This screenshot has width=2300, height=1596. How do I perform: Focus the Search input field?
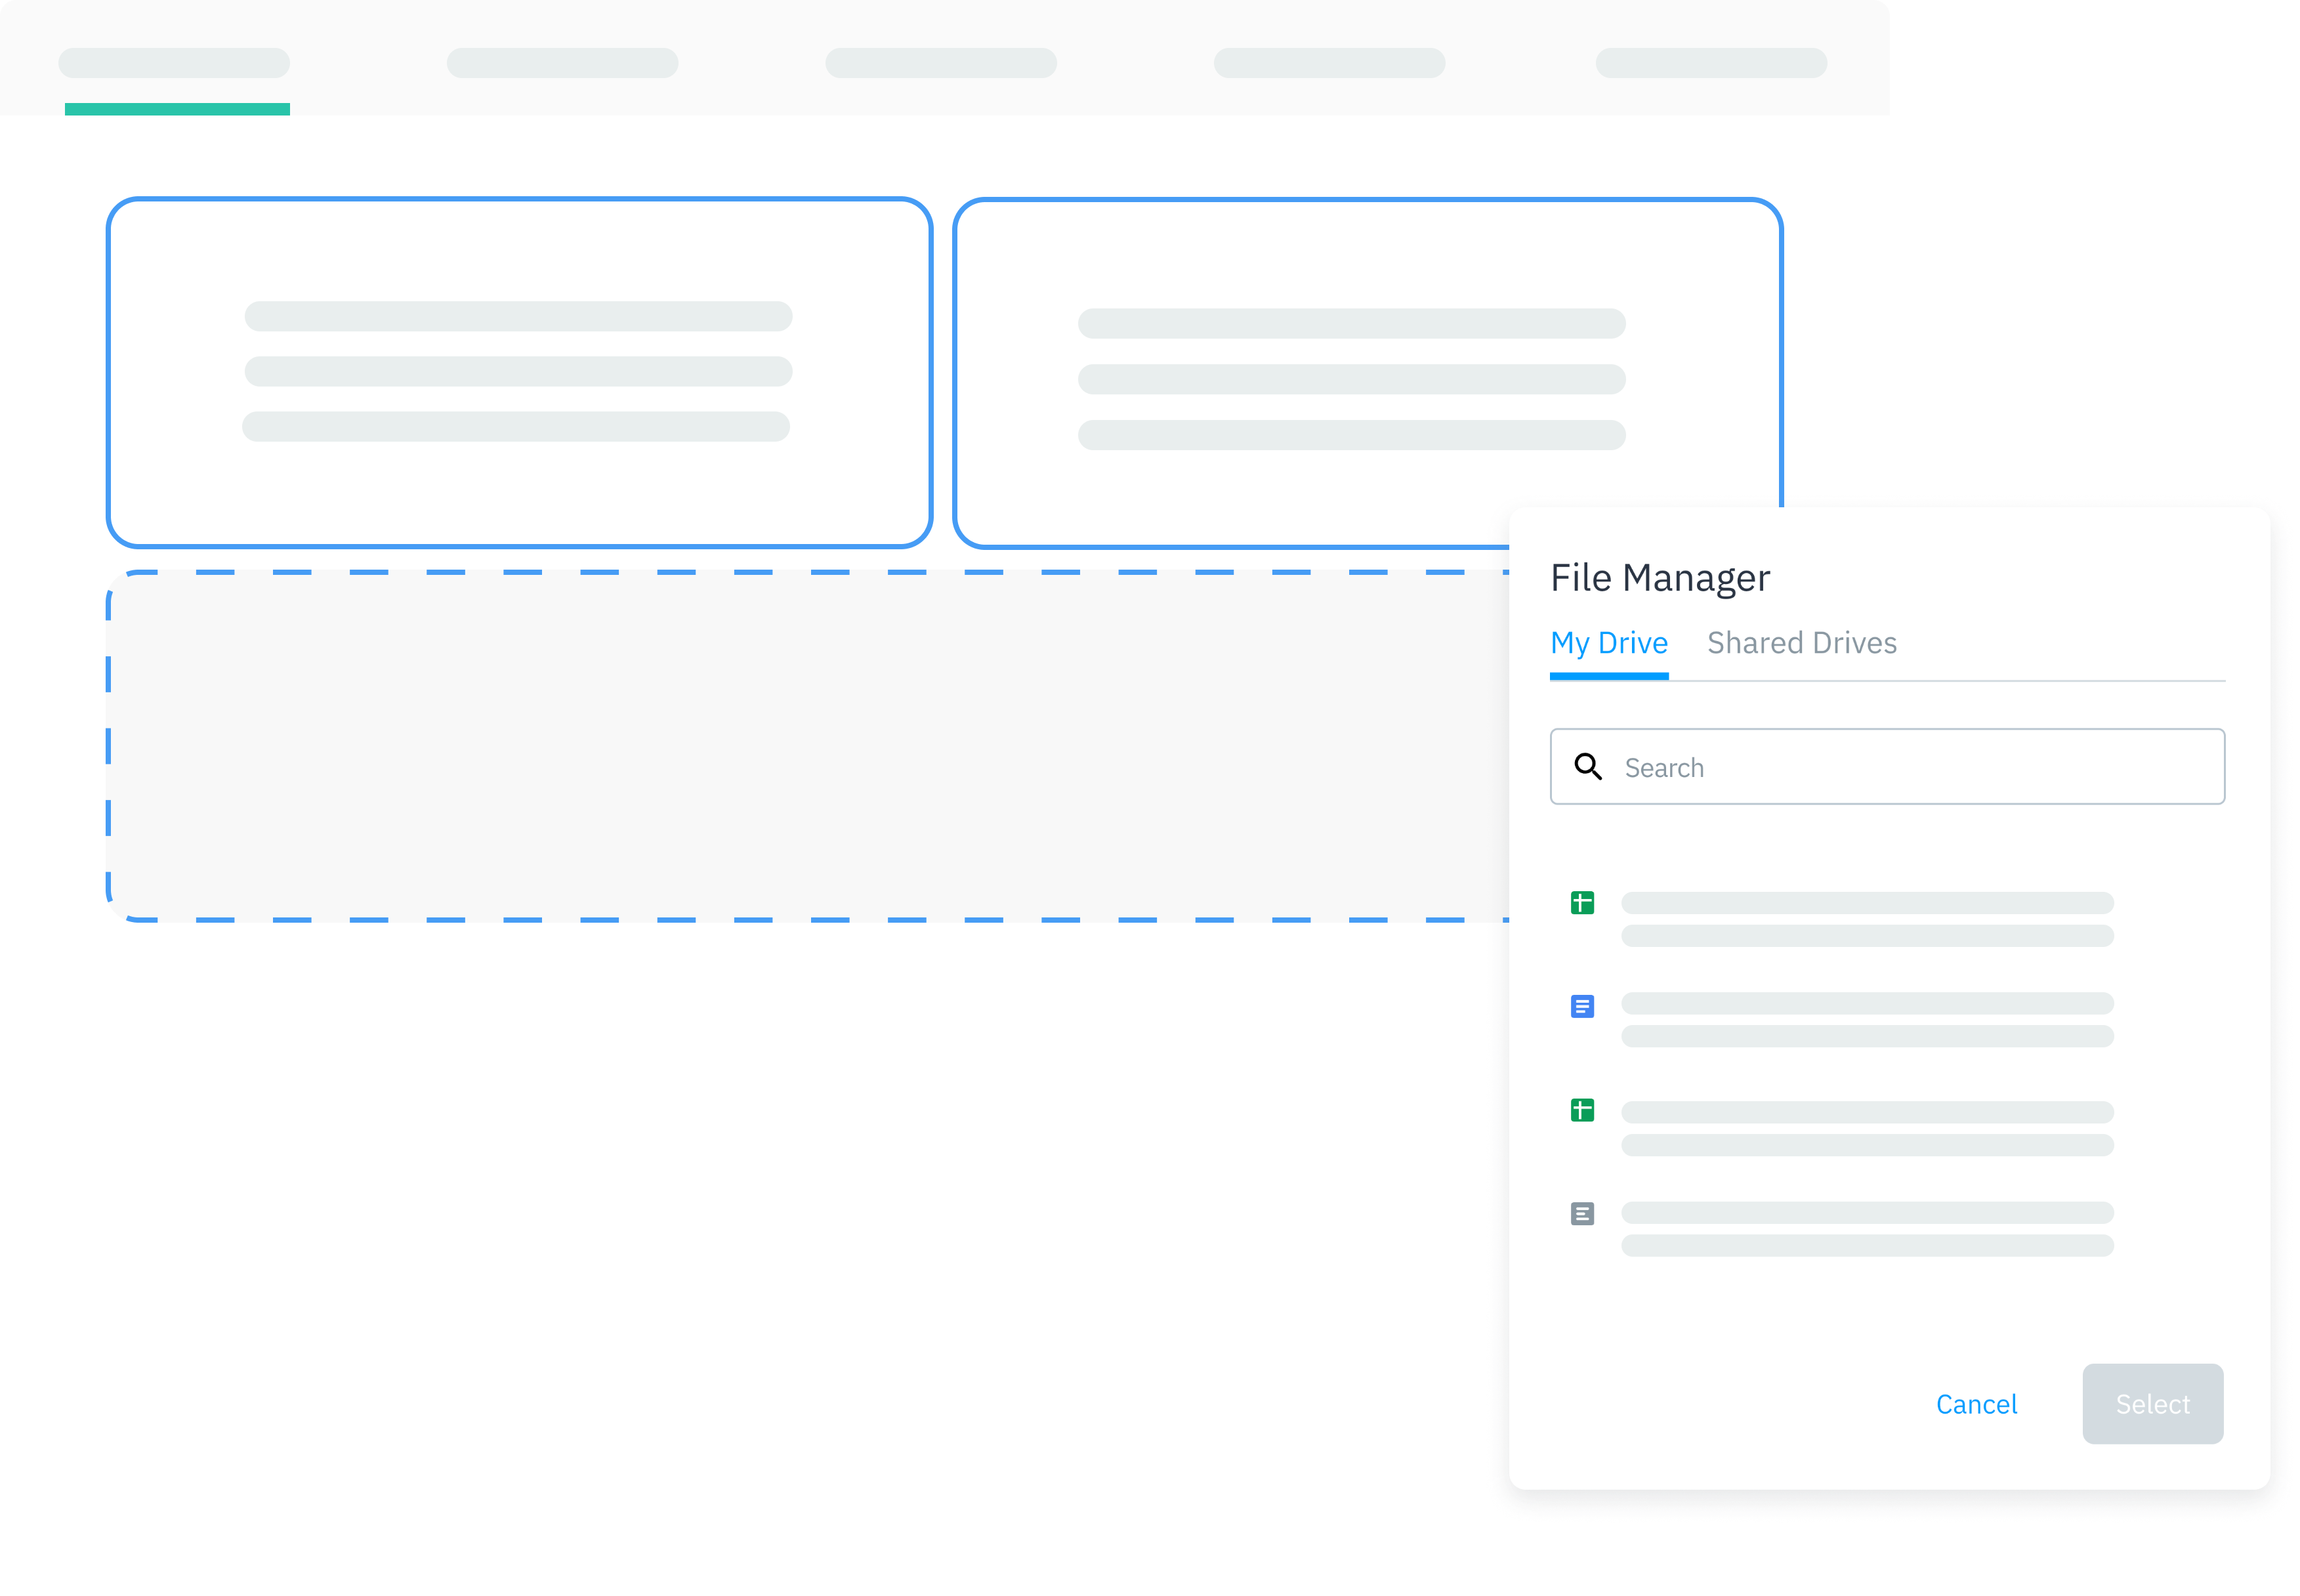pos(1886,767)
